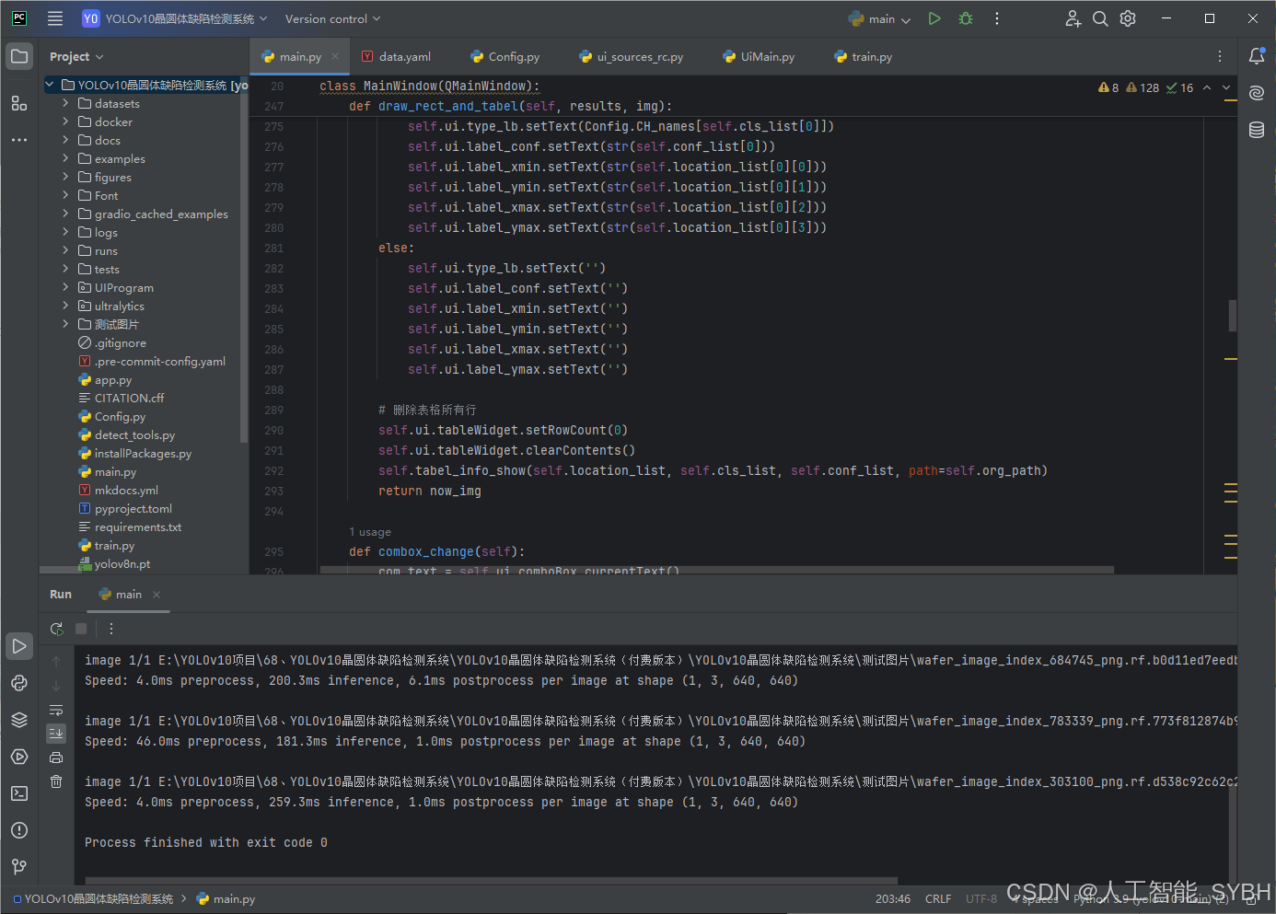Expand the datasets folder
This screenshot has width=1276, height=914.
click(x=65, y=103)
